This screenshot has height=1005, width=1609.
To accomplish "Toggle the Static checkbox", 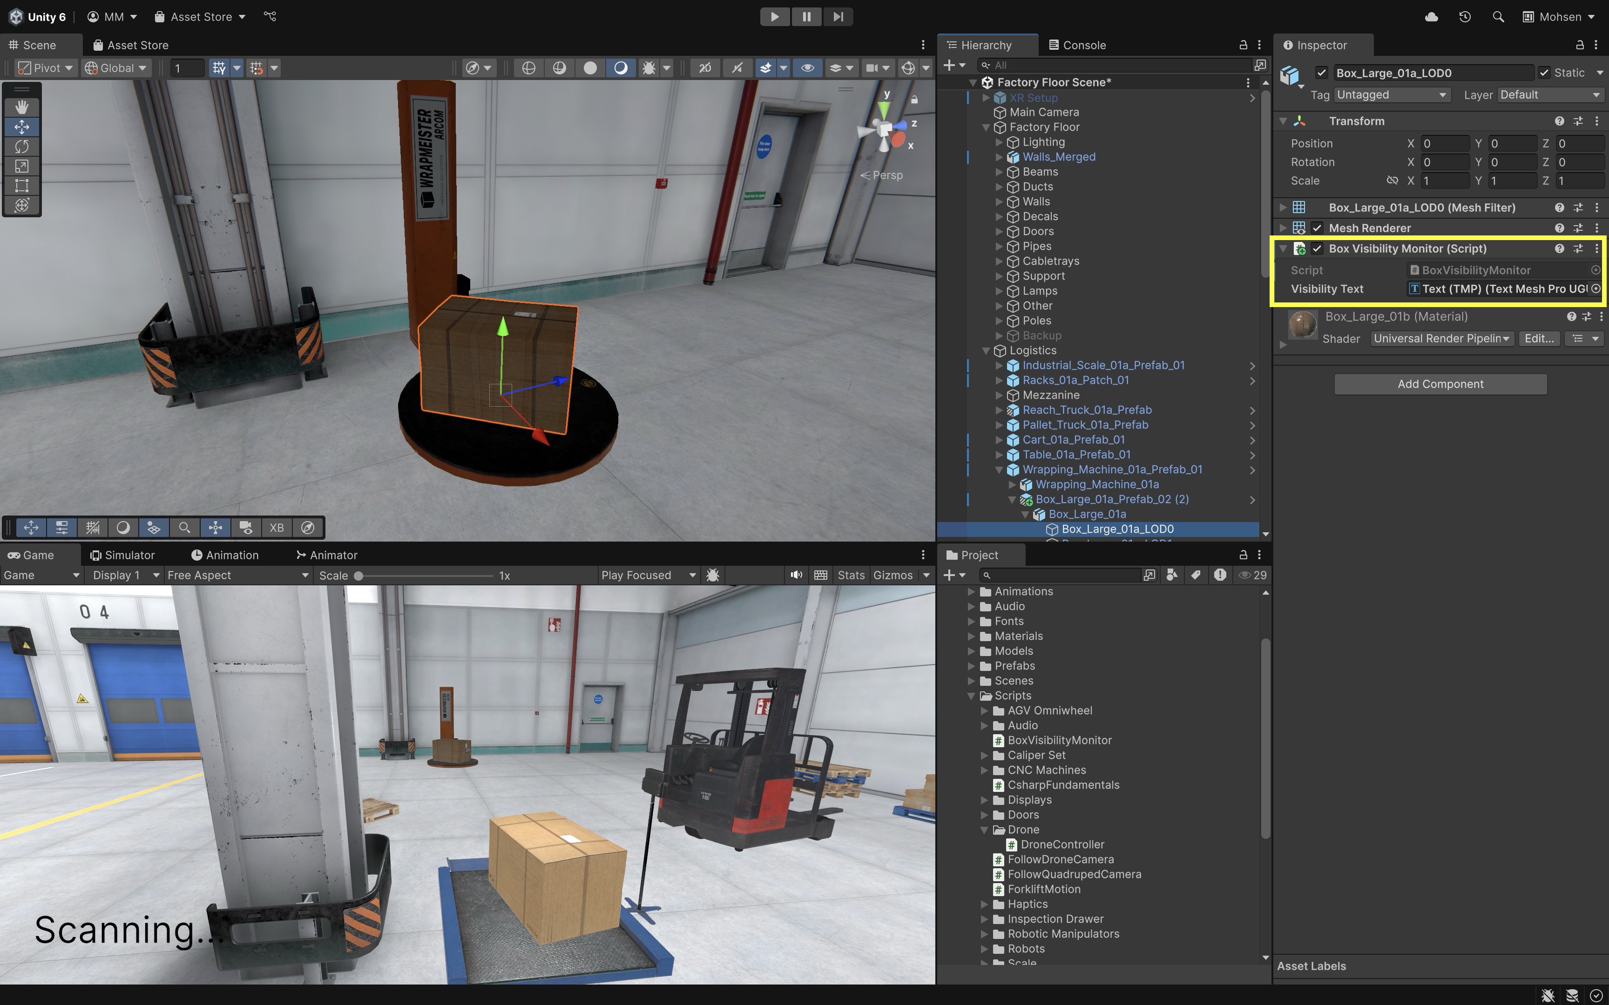I will pos(1544,73).
